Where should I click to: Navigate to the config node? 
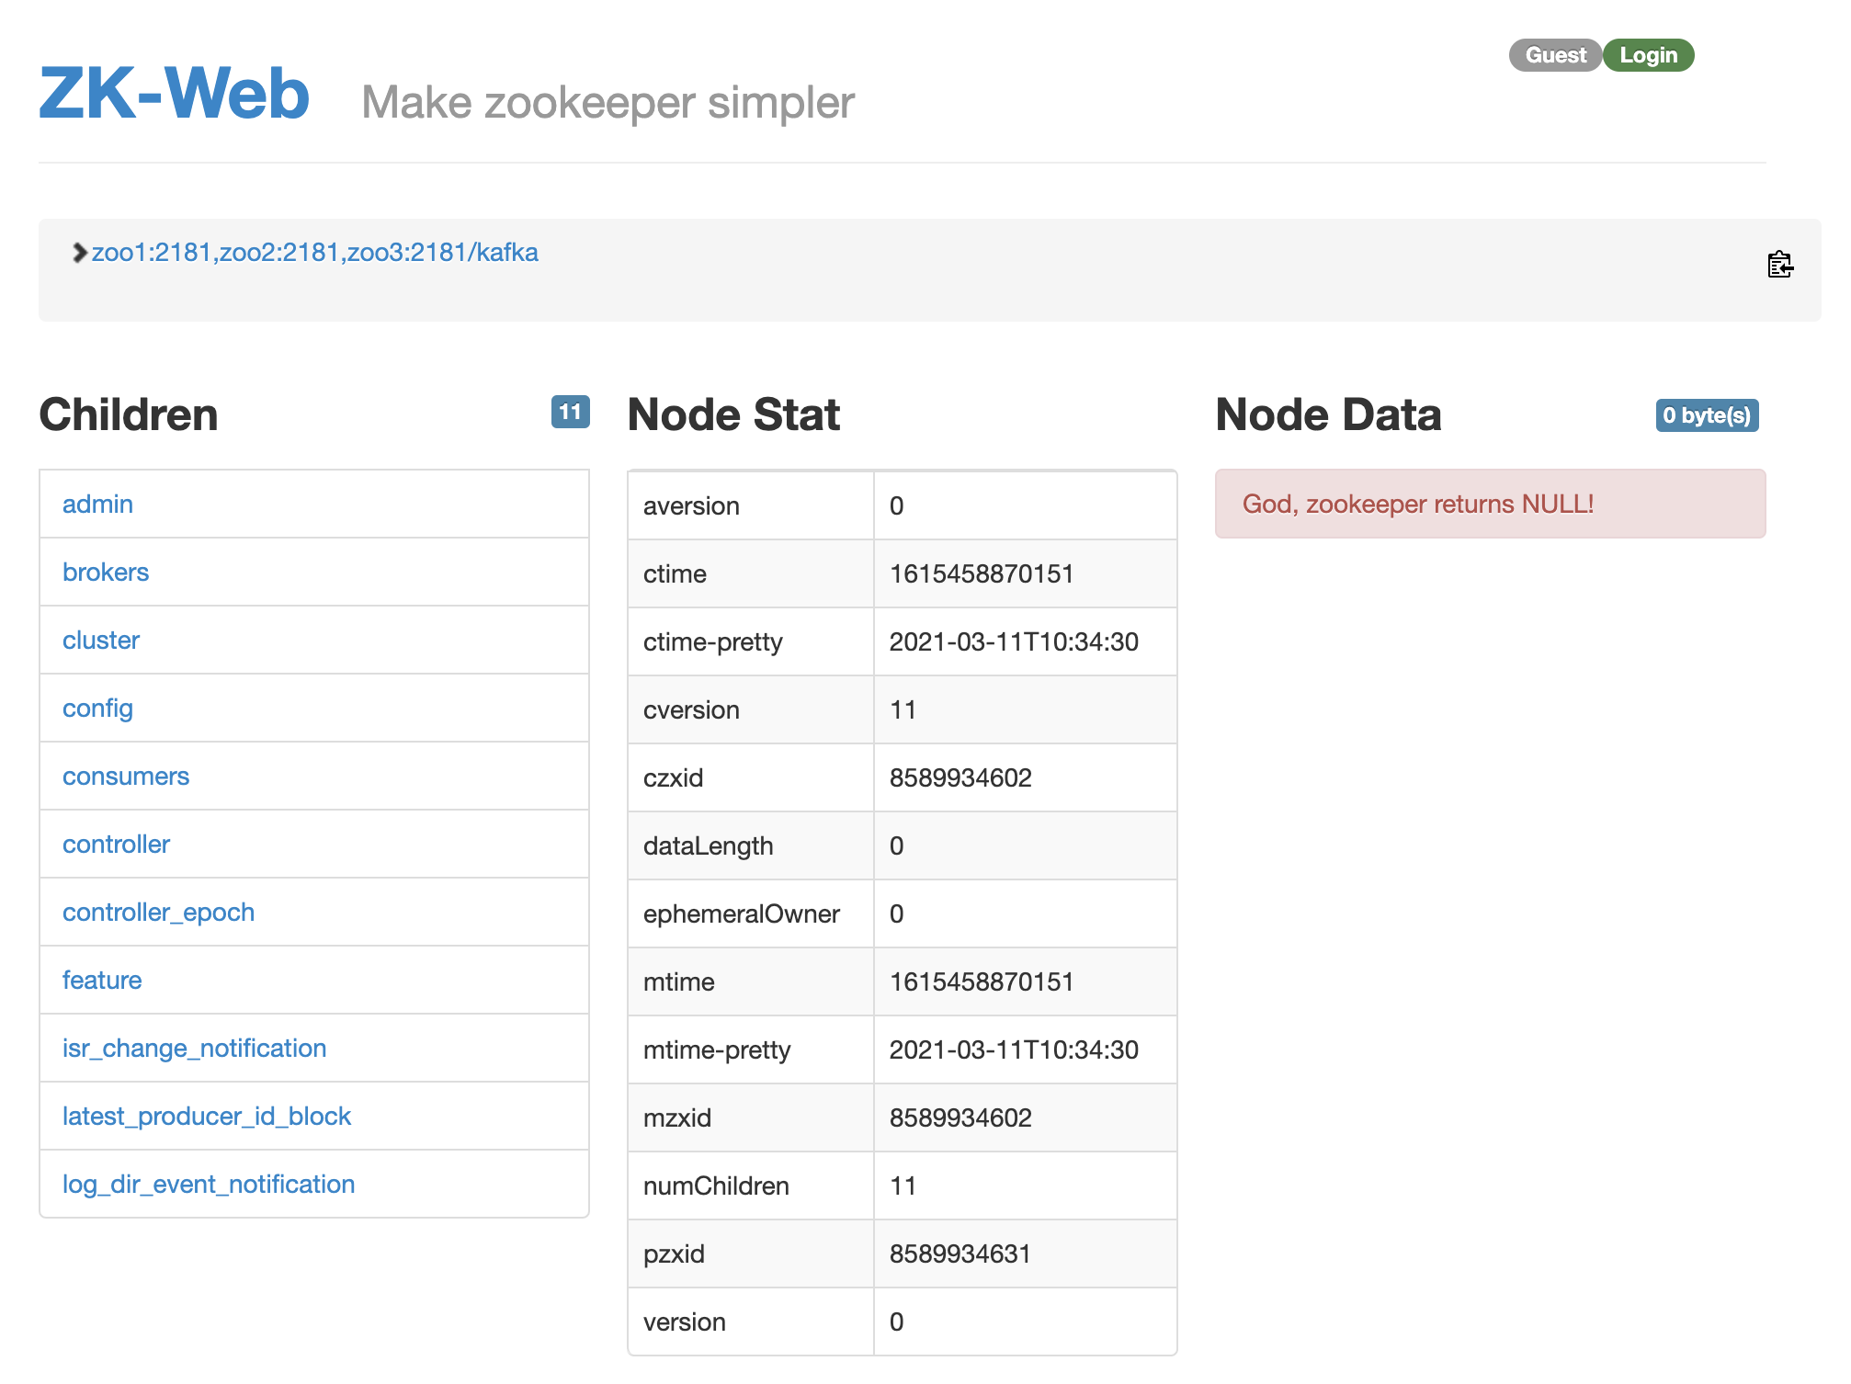coord(97,709)
